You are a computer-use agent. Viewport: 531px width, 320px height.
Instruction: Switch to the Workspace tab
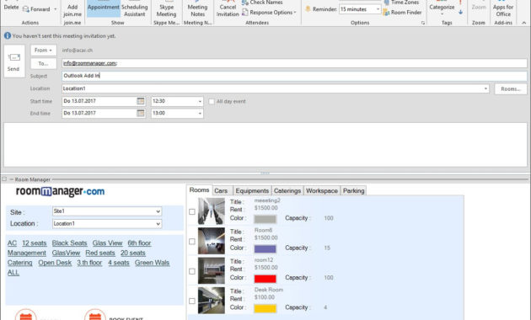322,191
